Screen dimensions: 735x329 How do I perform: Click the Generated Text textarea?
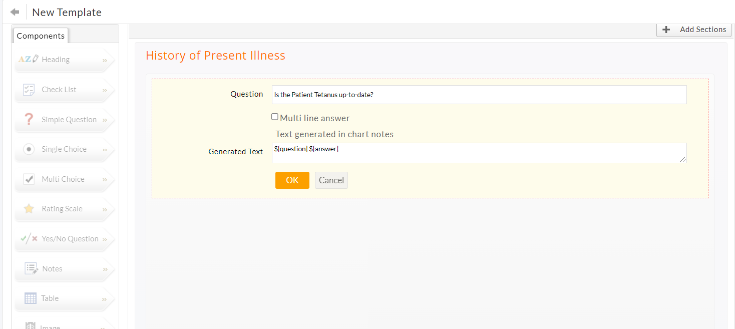479,153
